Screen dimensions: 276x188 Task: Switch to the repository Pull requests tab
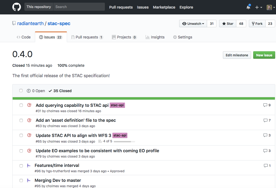click(x=87, y=37)
